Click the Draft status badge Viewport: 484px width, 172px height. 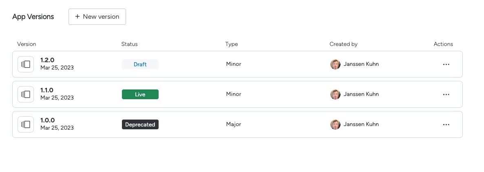coord(140,64)
